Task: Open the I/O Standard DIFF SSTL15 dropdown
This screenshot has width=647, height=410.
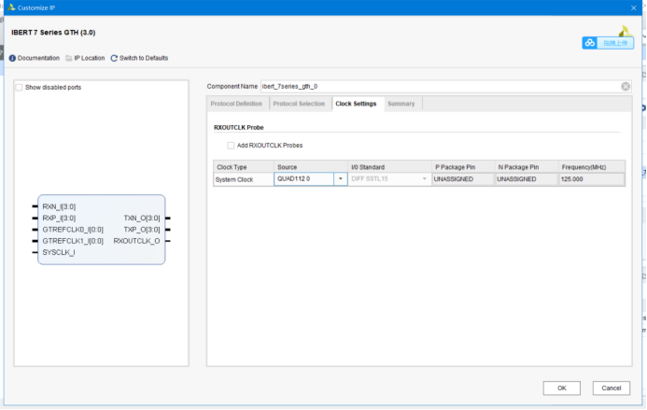Action: 389,179
